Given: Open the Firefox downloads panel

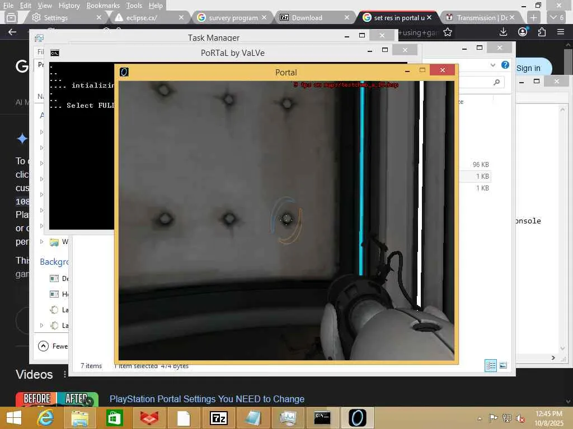Looking at the screenshot, I should 503,32.
